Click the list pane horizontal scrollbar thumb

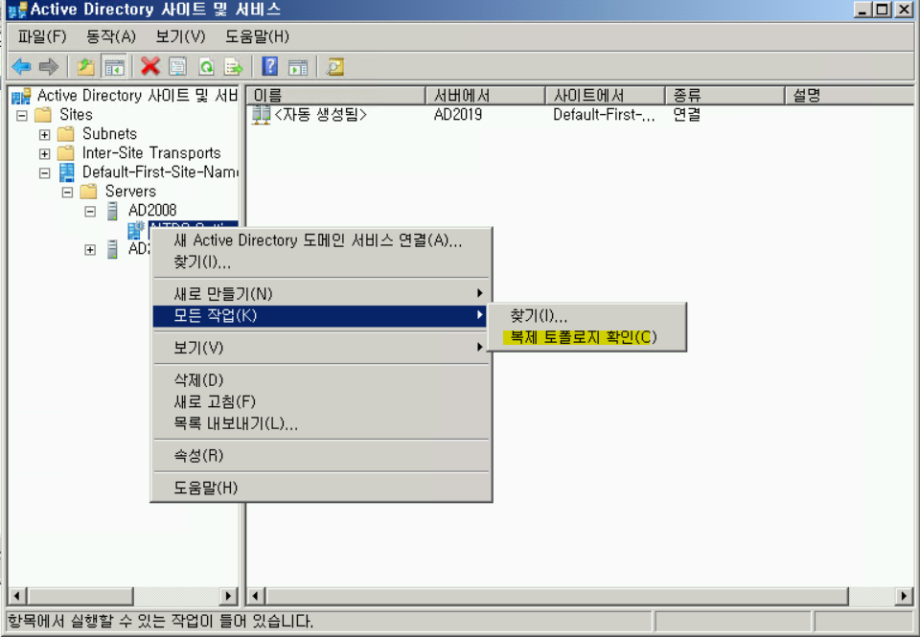tap(557, 596)
